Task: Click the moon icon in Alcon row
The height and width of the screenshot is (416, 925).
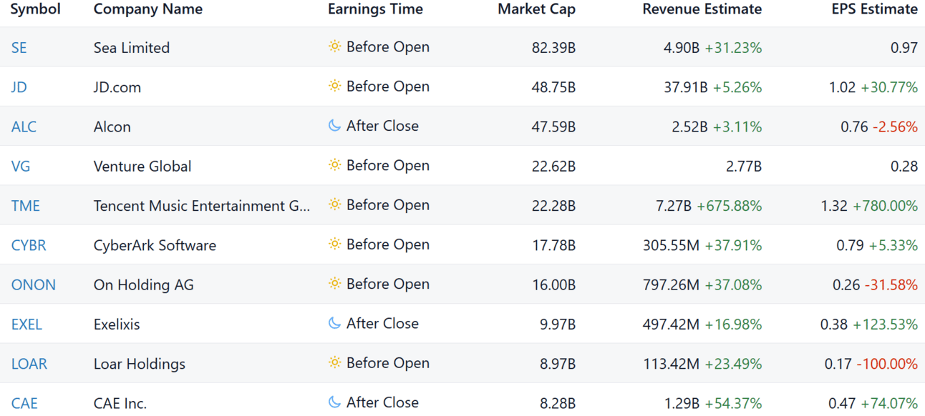Action: click(x=334, y=126)
